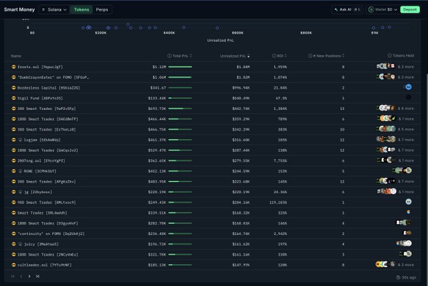Click the 7,755% ROI value
Screen dimensions: 428x286
[x=280, y=160]
